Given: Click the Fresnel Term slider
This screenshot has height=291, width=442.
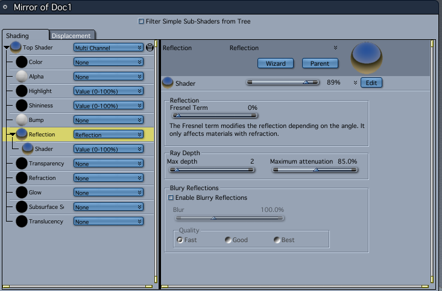Looking at the screenshot, I should pos(215,115).
